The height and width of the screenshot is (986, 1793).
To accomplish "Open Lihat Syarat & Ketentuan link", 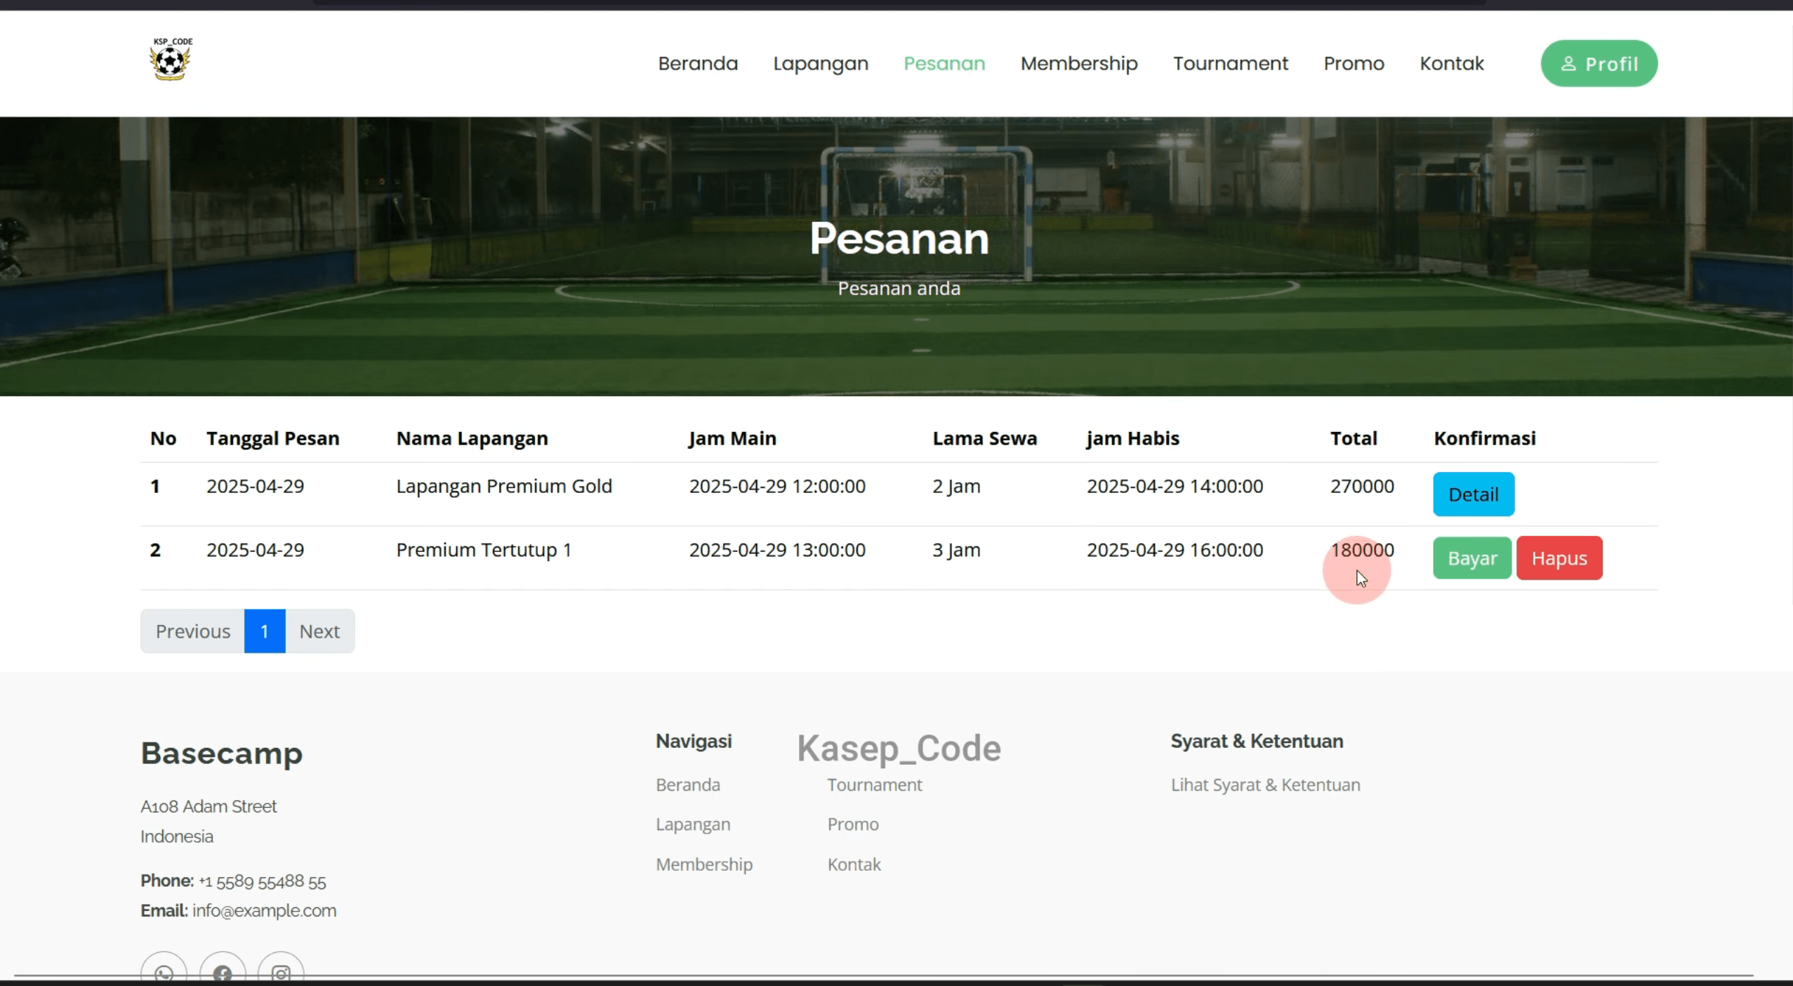I will [x=1265, y=784].
